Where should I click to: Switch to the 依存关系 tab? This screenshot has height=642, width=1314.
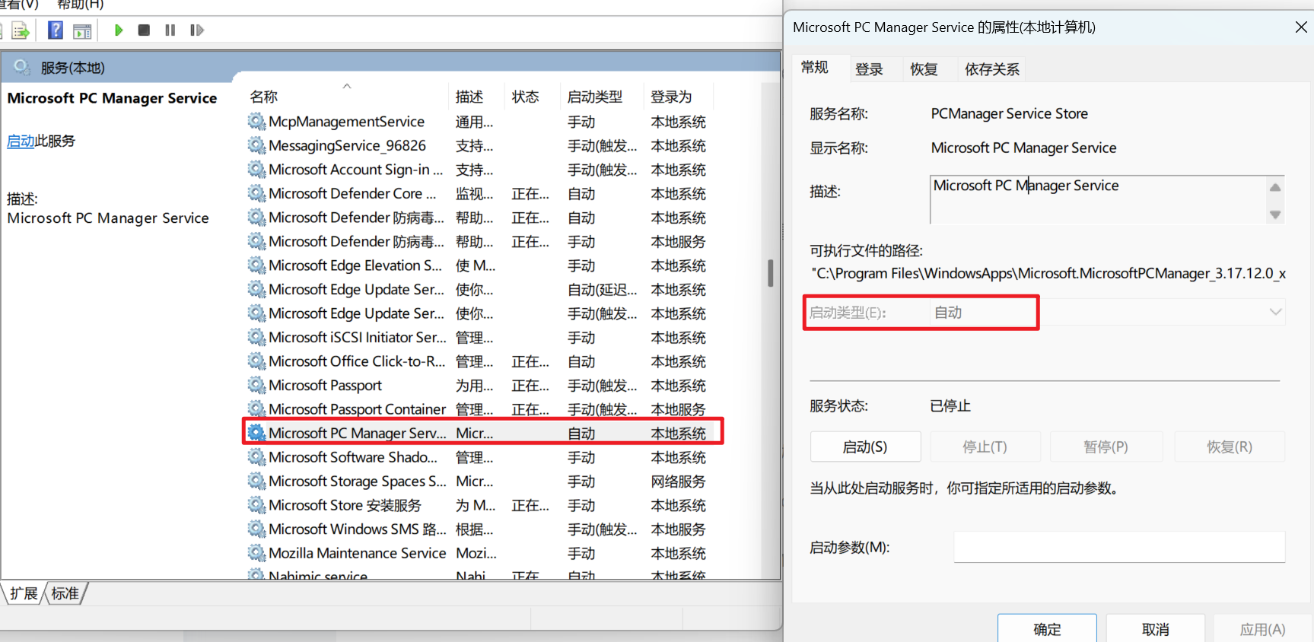[x=991, y=69]
